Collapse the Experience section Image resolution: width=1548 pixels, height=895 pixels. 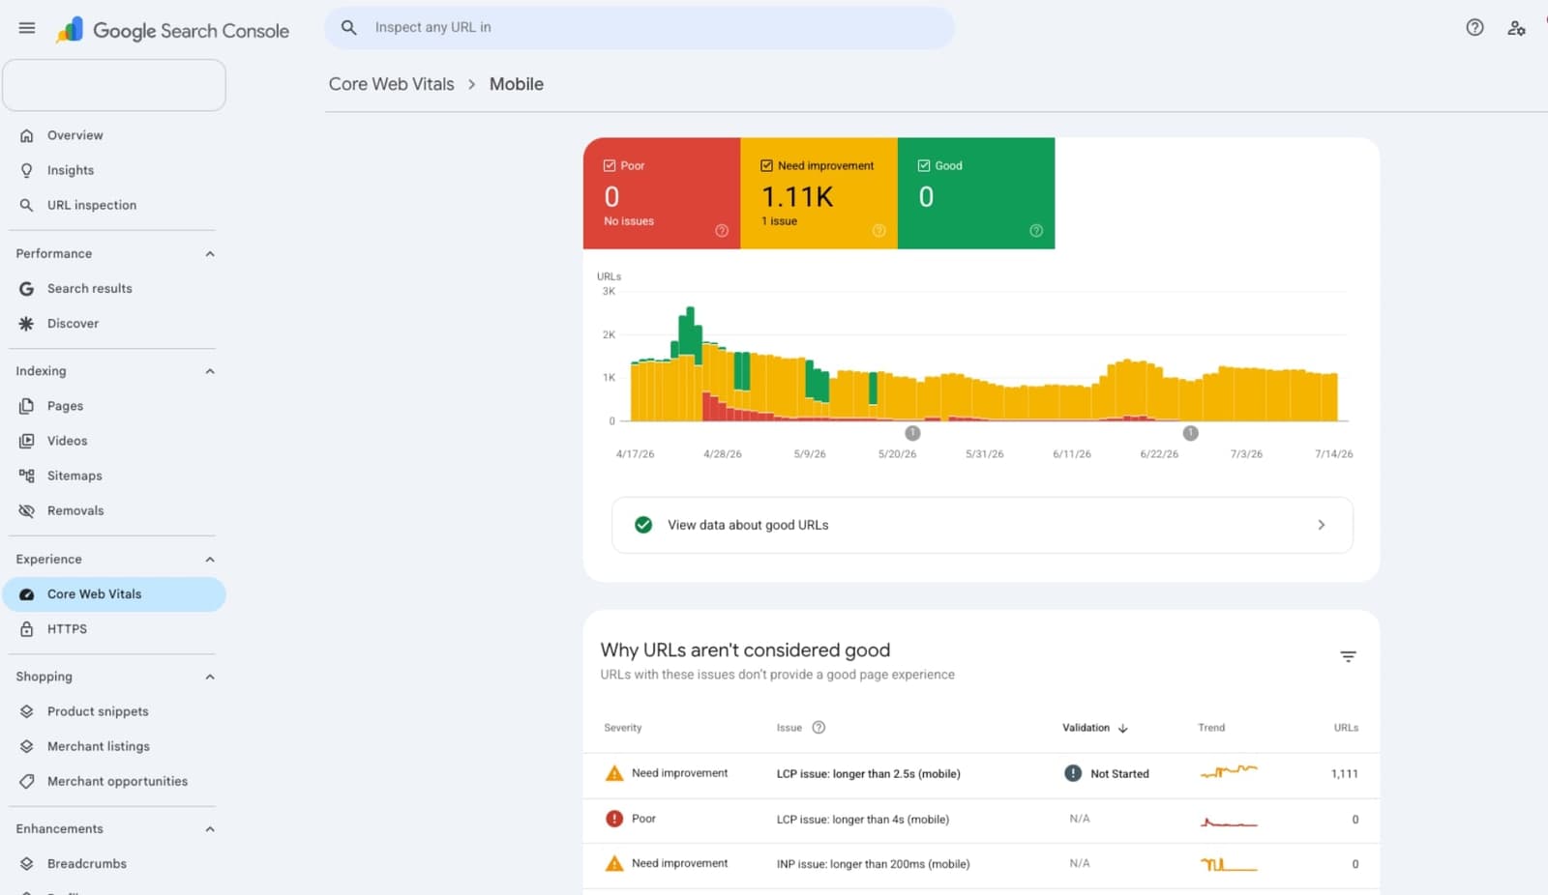210,560
